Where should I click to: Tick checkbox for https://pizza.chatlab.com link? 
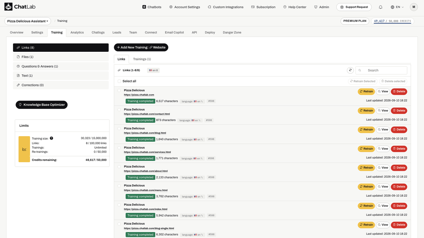point(119,91)
